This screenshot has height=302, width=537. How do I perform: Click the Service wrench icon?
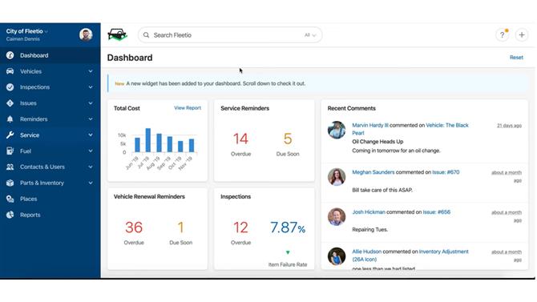point(10,135)
